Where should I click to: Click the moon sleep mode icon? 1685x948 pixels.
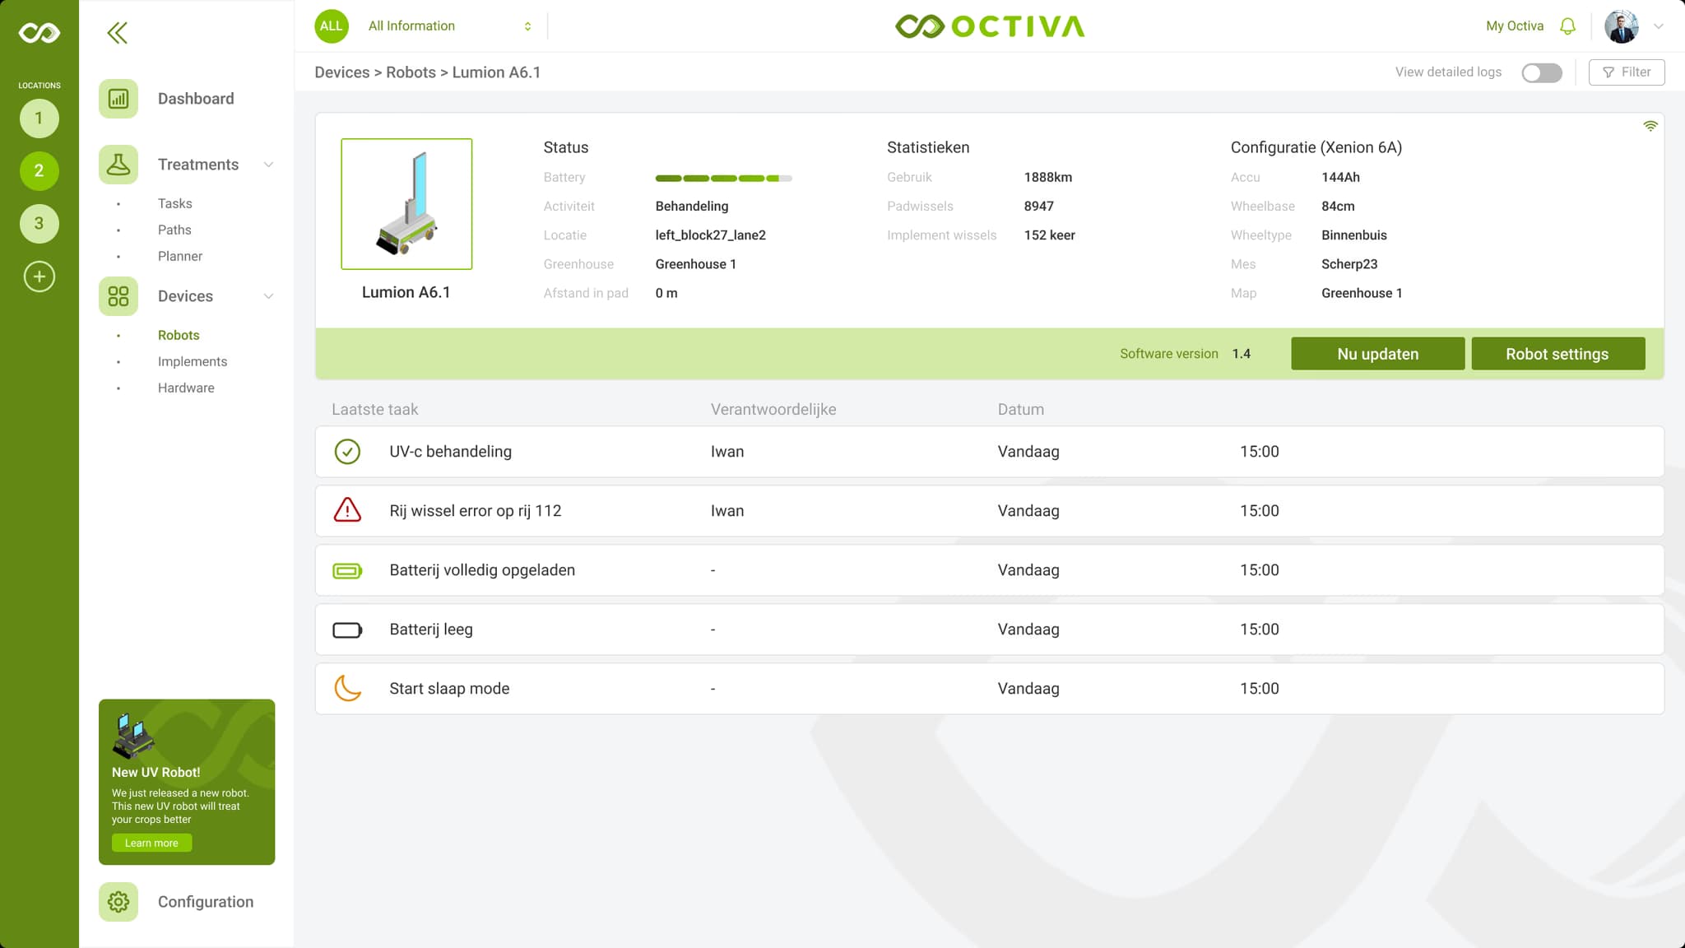[347, 688]
